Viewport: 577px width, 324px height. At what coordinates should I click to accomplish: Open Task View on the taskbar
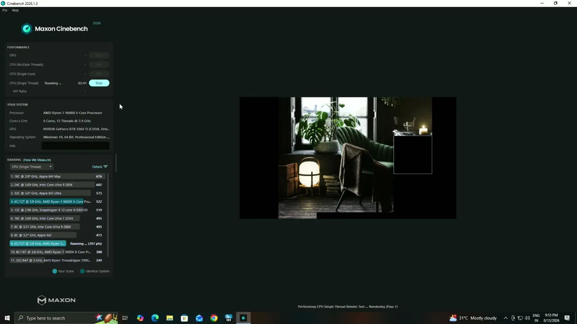click(x=125, y=318)
